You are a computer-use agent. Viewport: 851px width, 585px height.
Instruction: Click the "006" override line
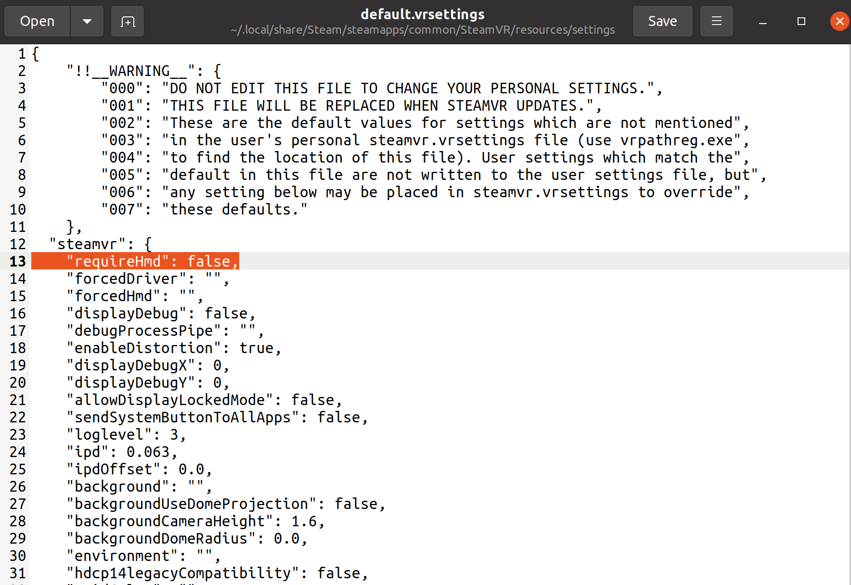coord(425,192)
